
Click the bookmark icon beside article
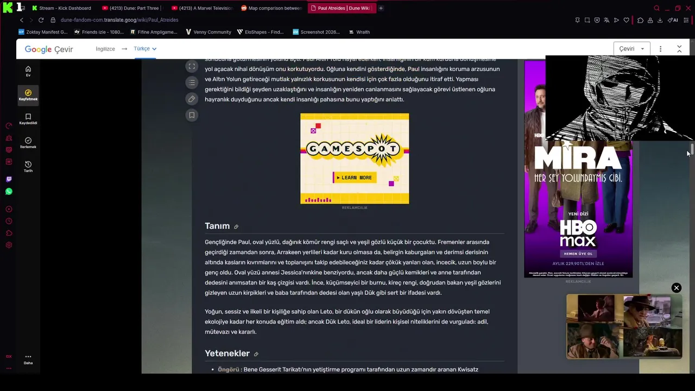click(x=192, y=115)
